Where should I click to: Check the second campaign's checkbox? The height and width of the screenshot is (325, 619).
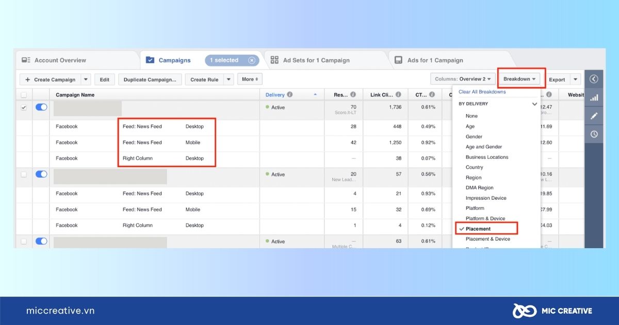(23, 174)
